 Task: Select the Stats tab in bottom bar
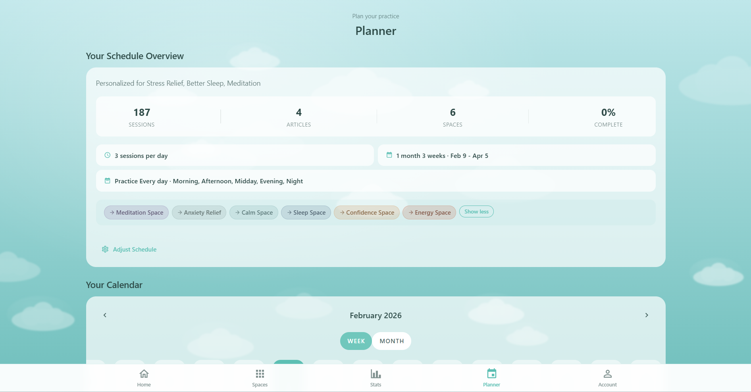coord(375,377)
